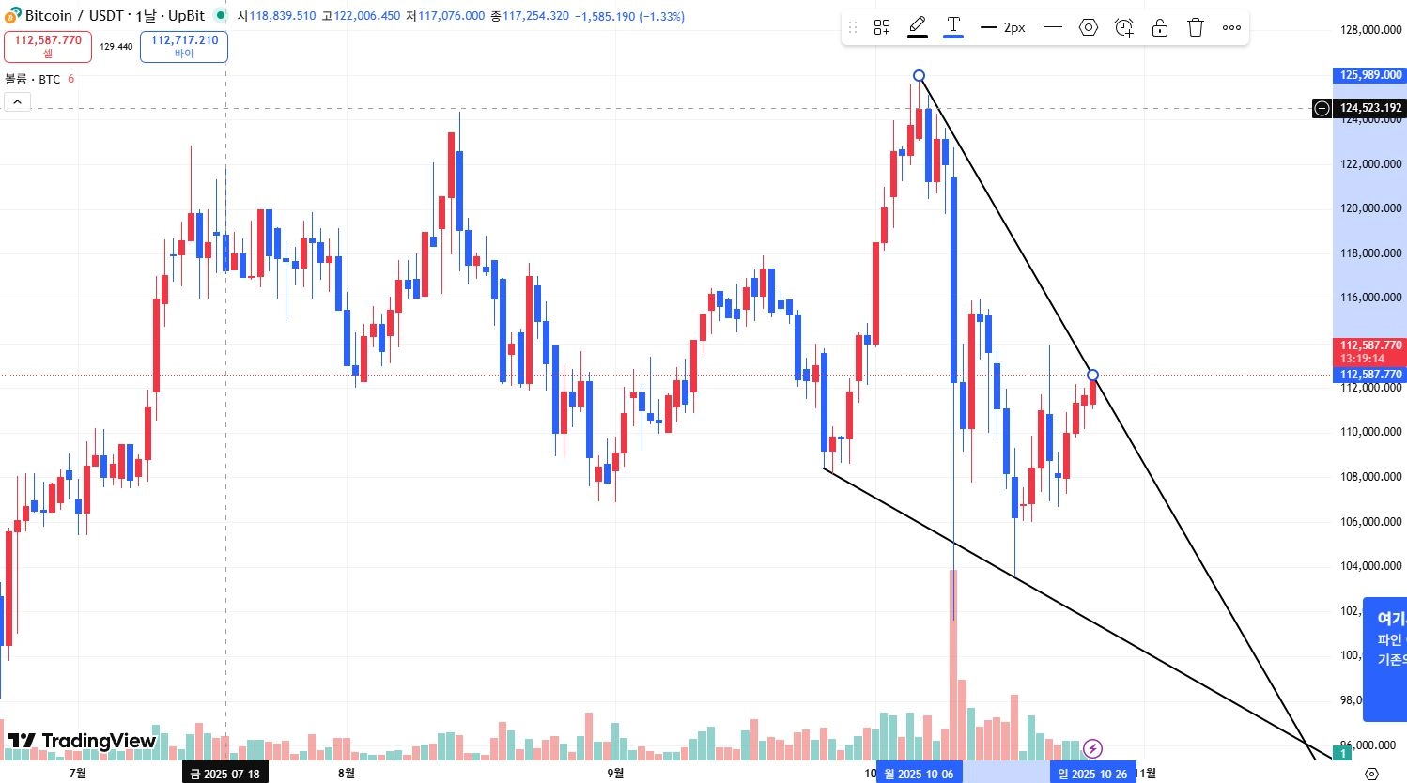
Task: Click the spread value 129.440
Action: 116,46
